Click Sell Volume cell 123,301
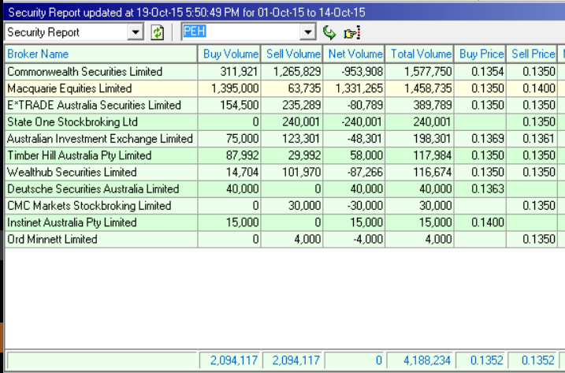 click(x=292, y=139)
